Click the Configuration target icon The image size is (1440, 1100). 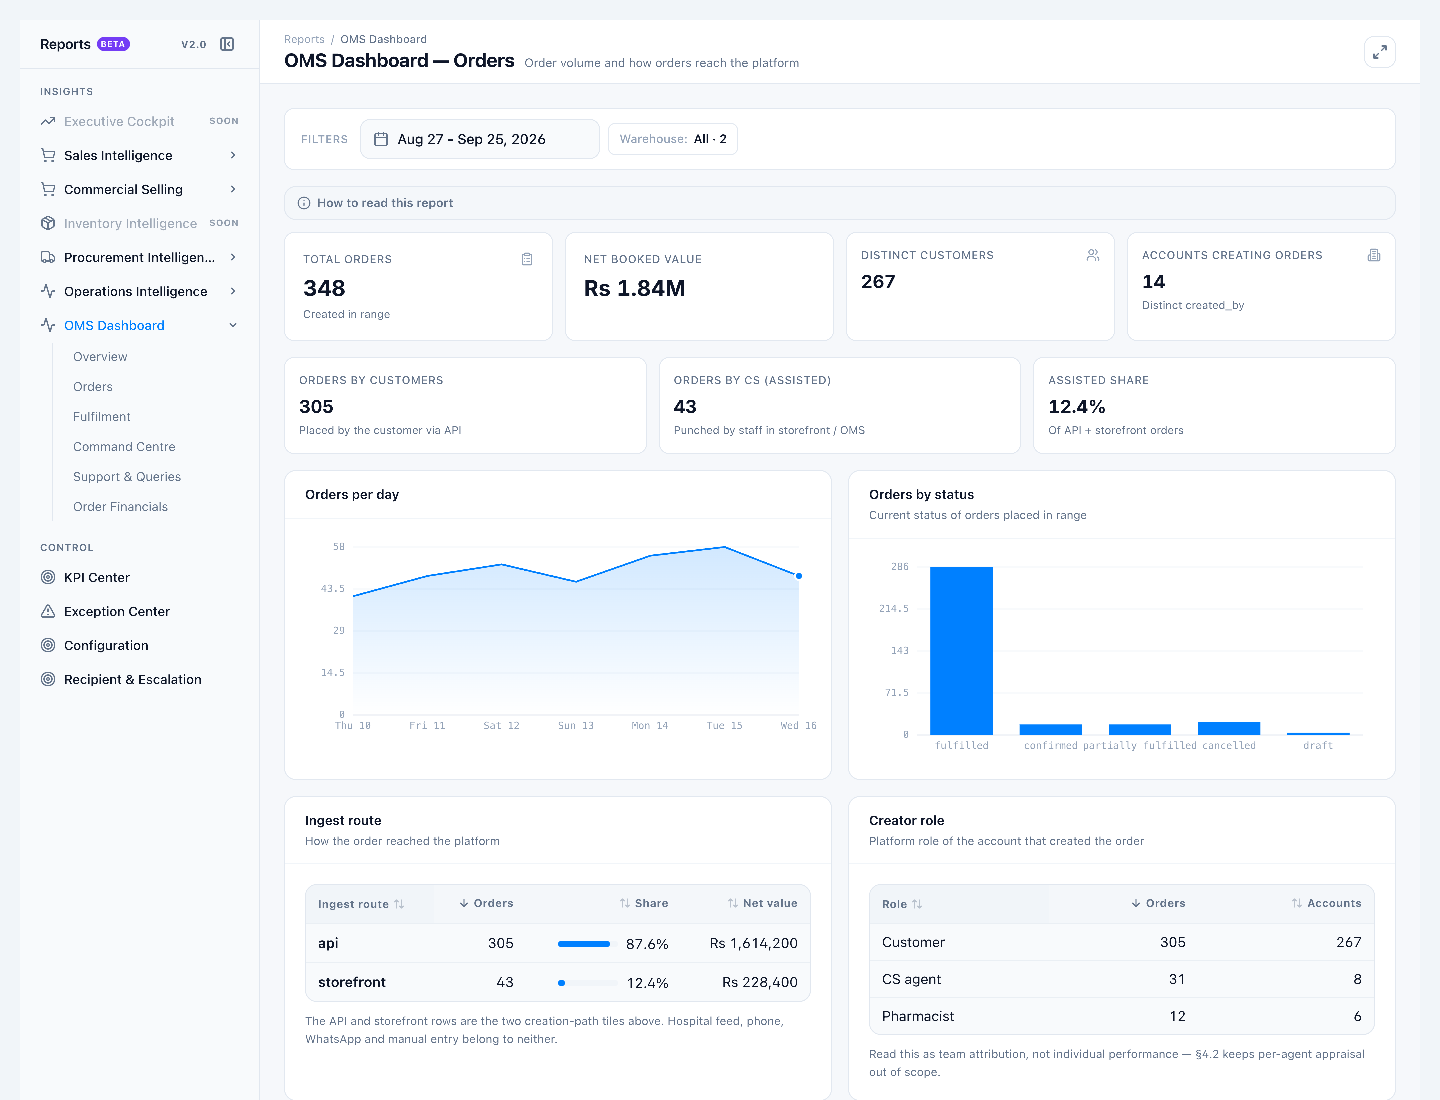(x=48, y=646)
